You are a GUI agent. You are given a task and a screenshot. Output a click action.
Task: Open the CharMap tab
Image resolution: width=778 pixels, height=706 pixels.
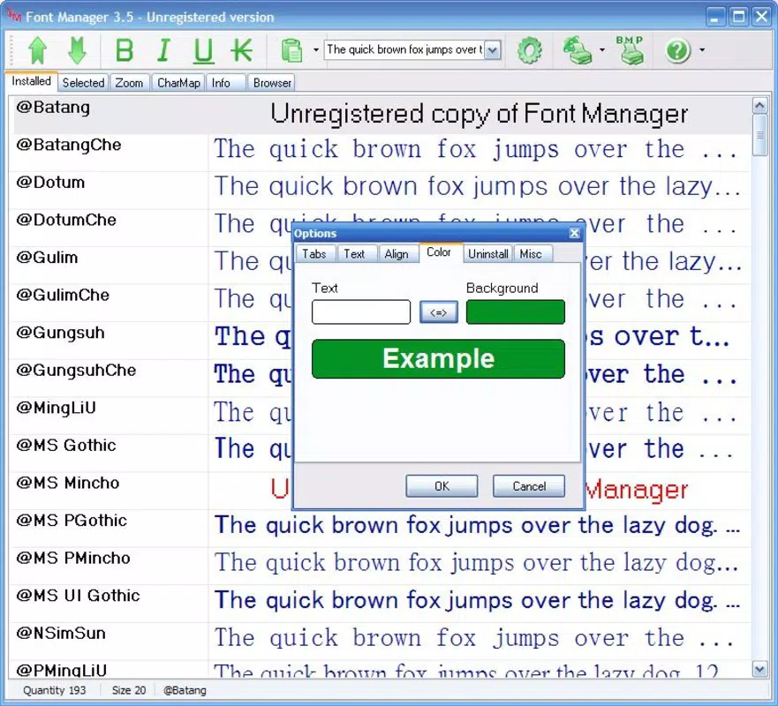(178, 83)
